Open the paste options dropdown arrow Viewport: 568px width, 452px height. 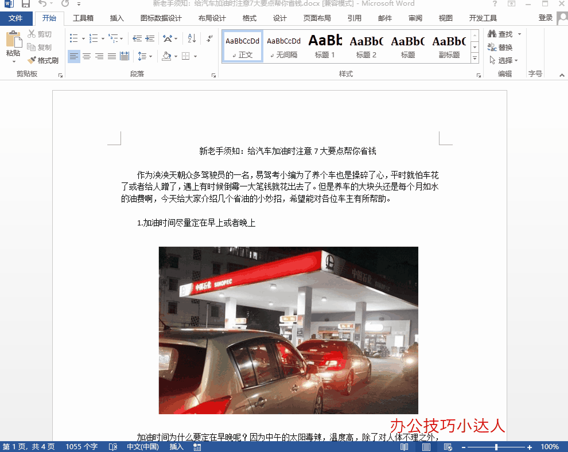[x=14, y=61]
